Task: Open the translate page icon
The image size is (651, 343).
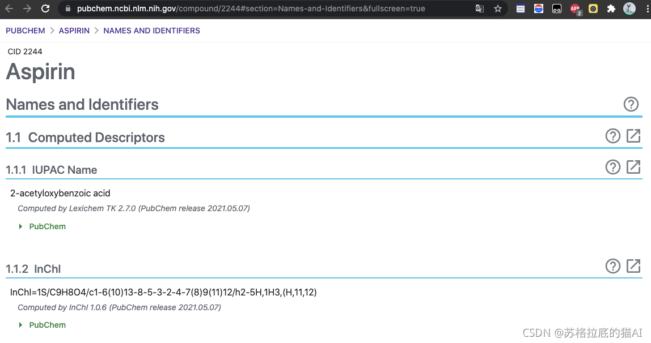Action: tap(480, 8)
